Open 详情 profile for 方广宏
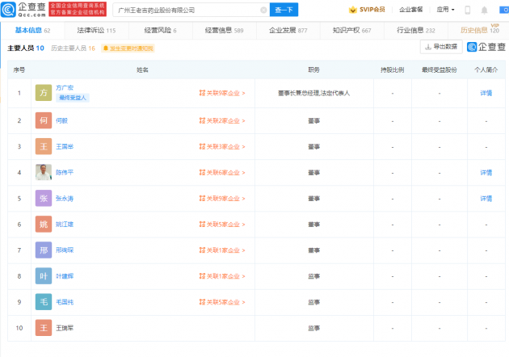 (x=486, y=93)
